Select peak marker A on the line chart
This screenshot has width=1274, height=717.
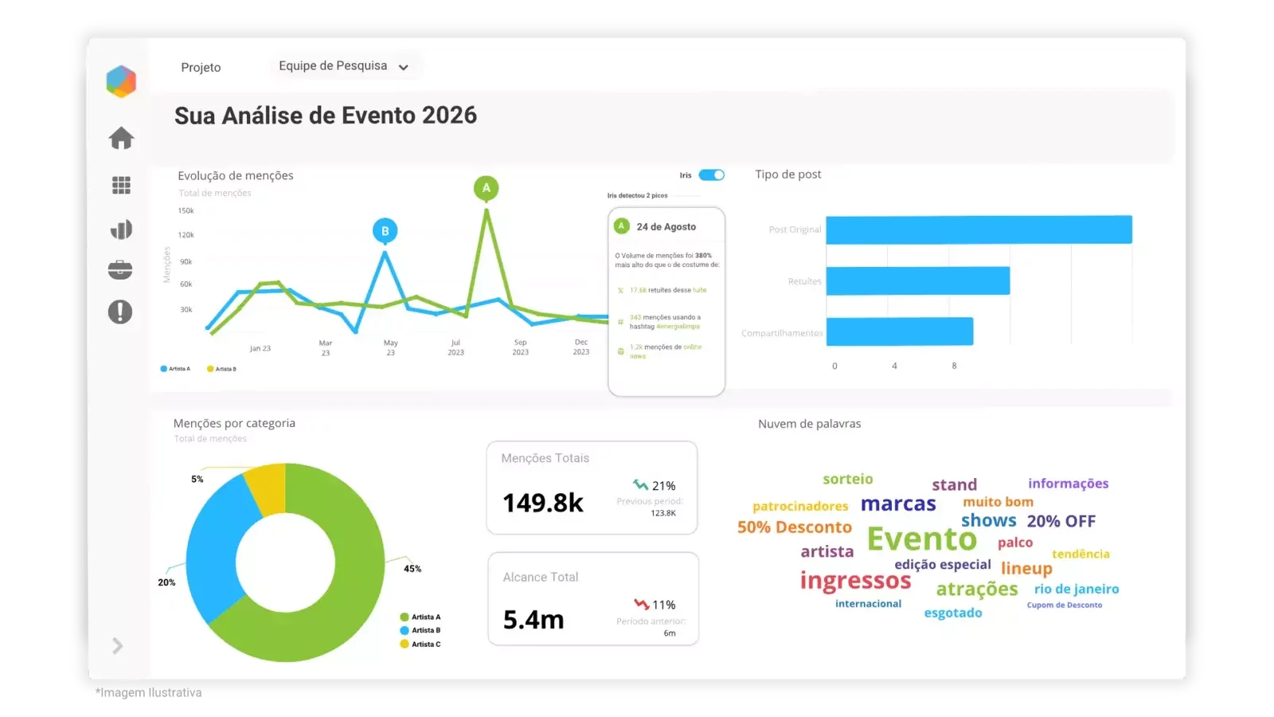click(x=487, y=189)
